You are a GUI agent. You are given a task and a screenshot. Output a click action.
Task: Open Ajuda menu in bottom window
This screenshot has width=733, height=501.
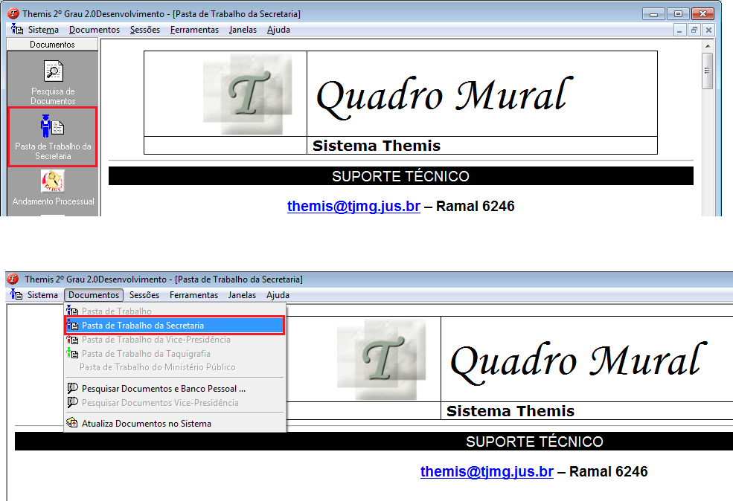point(278,294)
